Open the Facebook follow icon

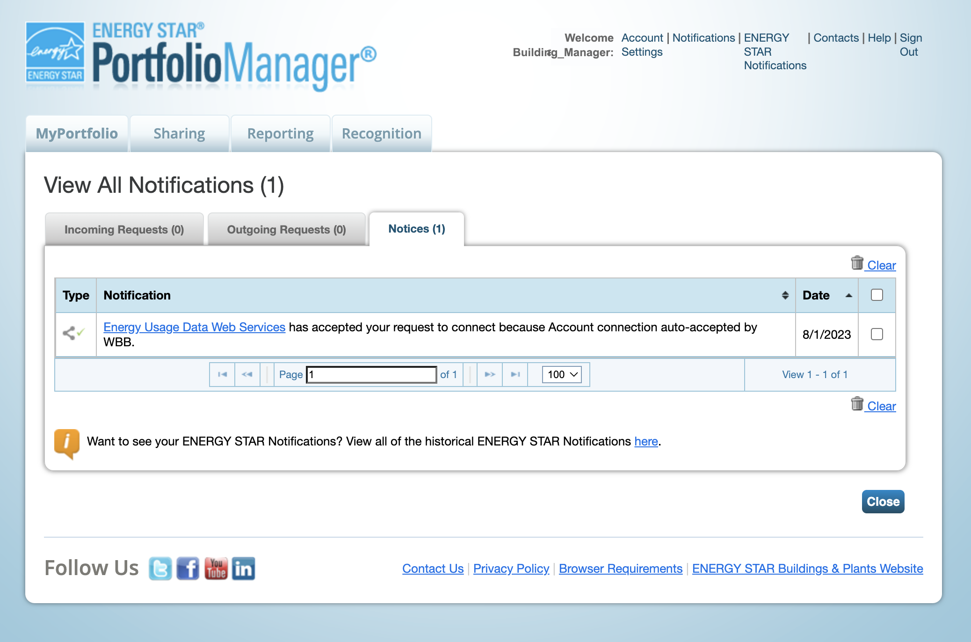point(188,569)
